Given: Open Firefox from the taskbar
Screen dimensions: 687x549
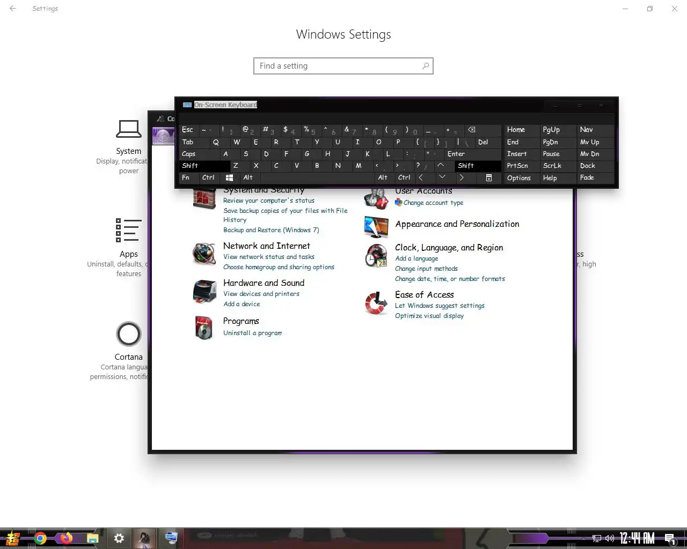Looking at the screenshot, I should pyautogui.click(x=67, y=538).
